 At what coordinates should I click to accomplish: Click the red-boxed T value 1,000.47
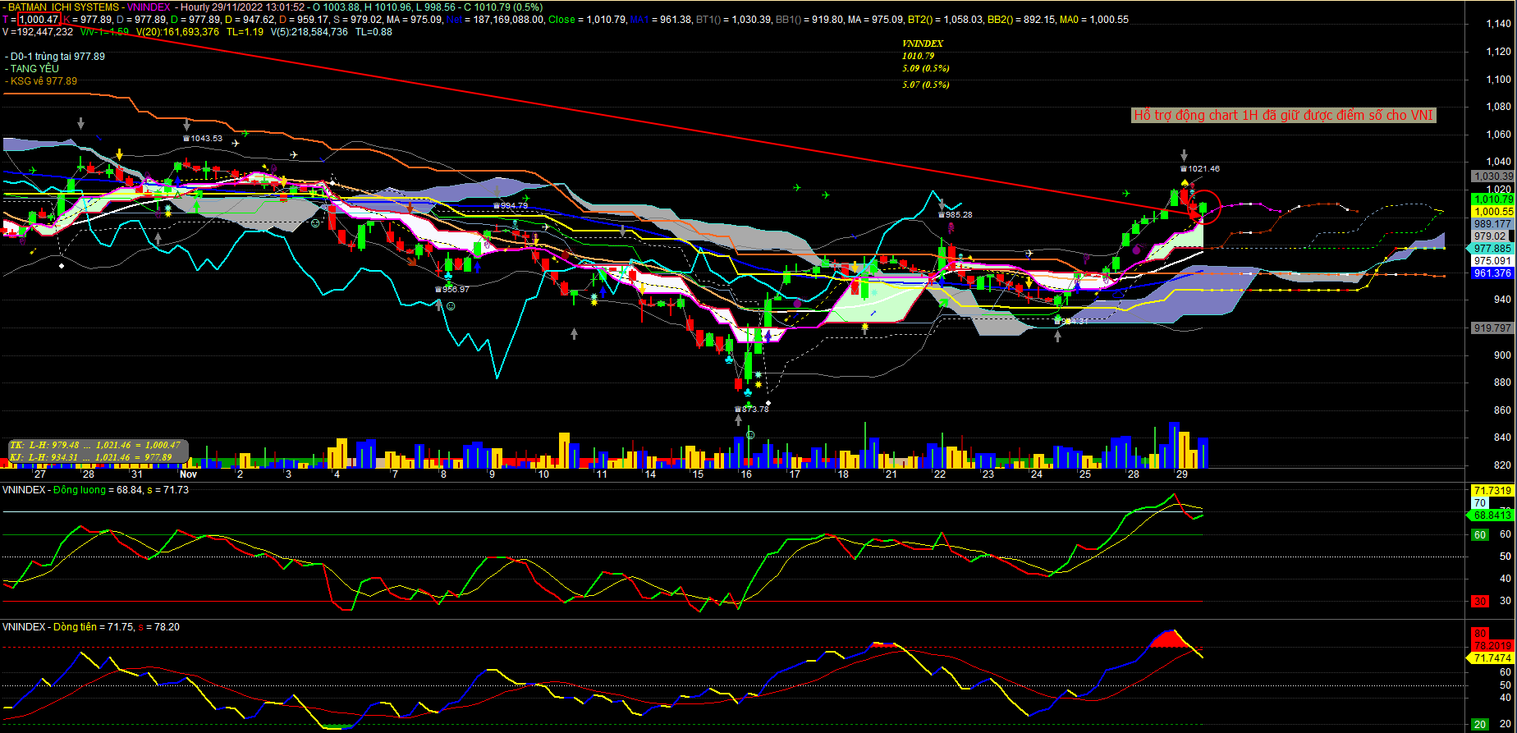[x=39, y=19]
